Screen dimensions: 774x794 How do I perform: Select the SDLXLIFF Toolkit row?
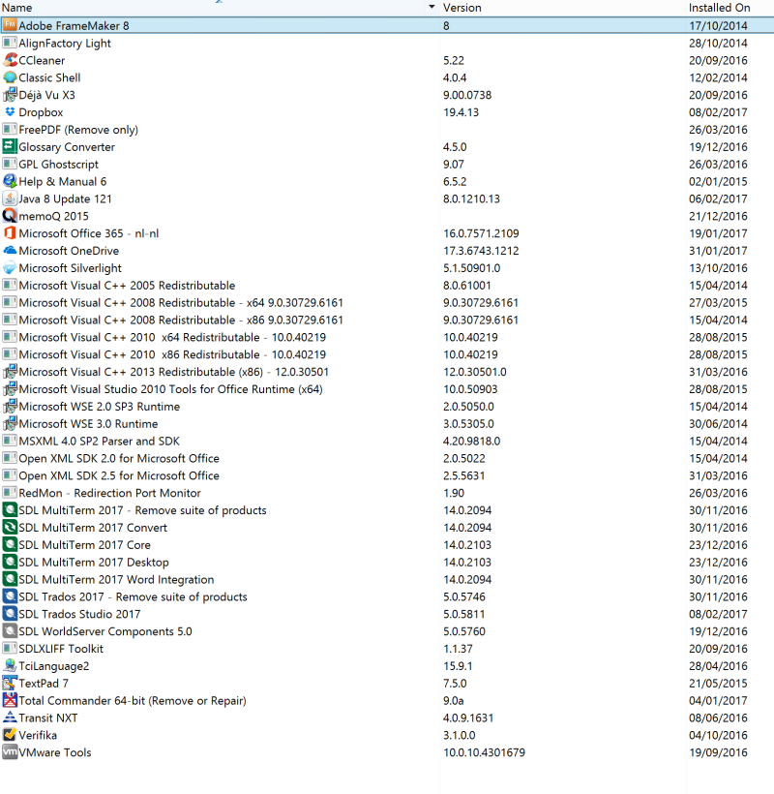click(387, 648)
